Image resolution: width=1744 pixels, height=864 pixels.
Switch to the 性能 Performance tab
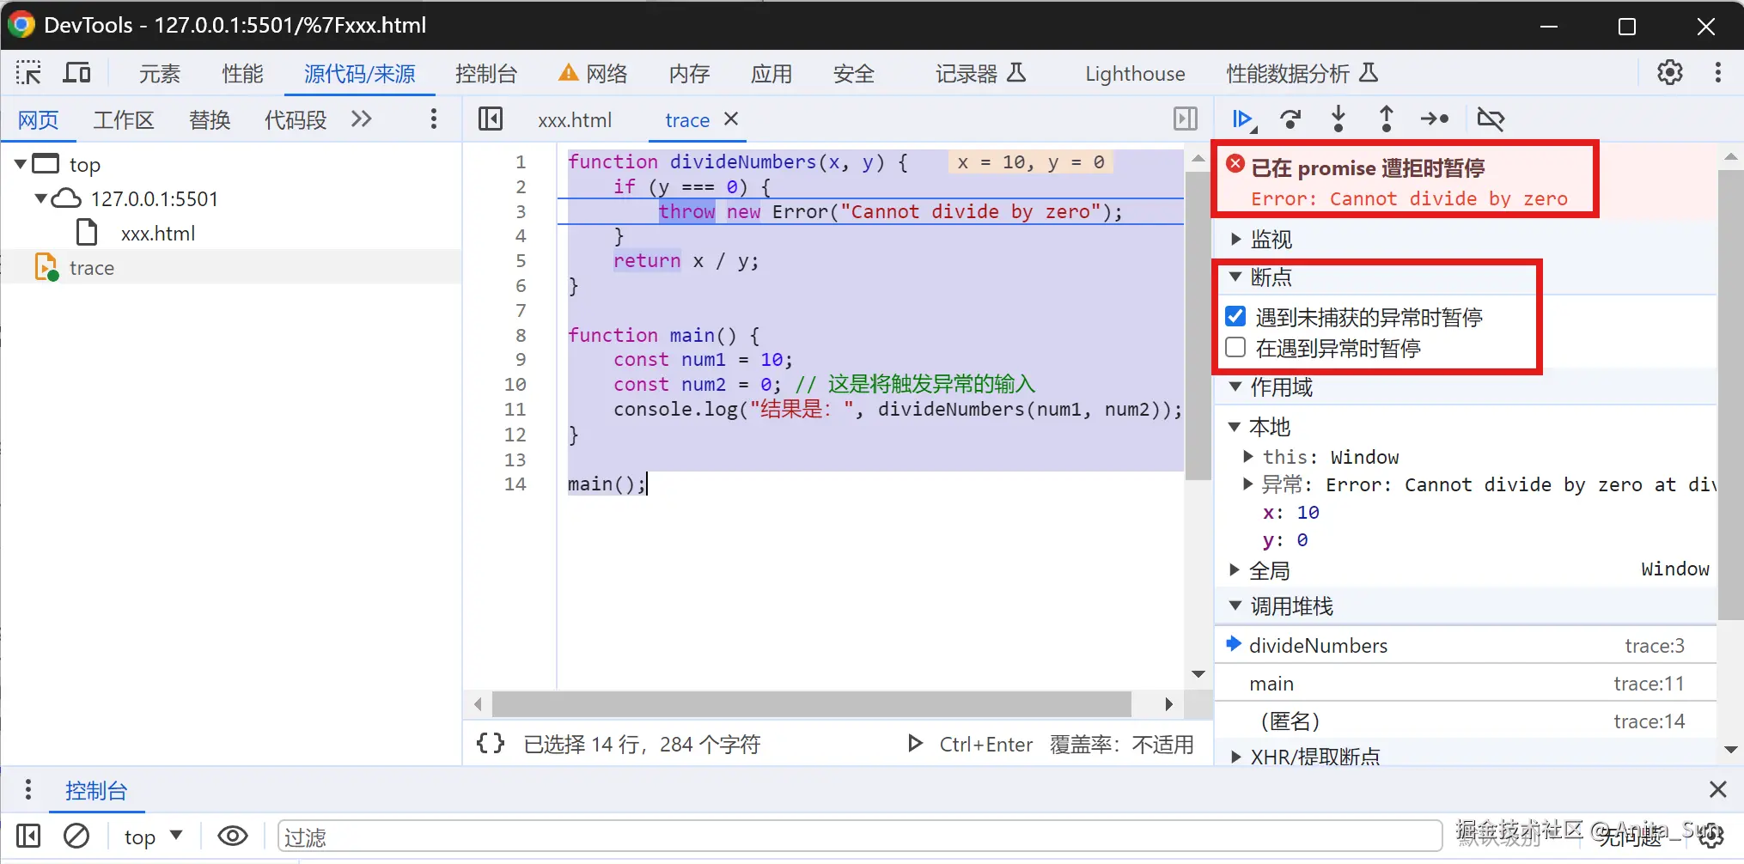[242, 74]
